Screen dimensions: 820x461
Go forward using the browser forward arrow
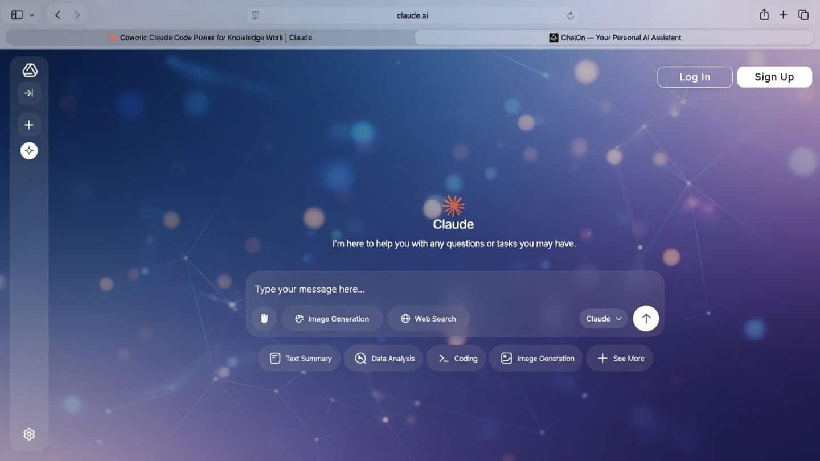[77, 15]
